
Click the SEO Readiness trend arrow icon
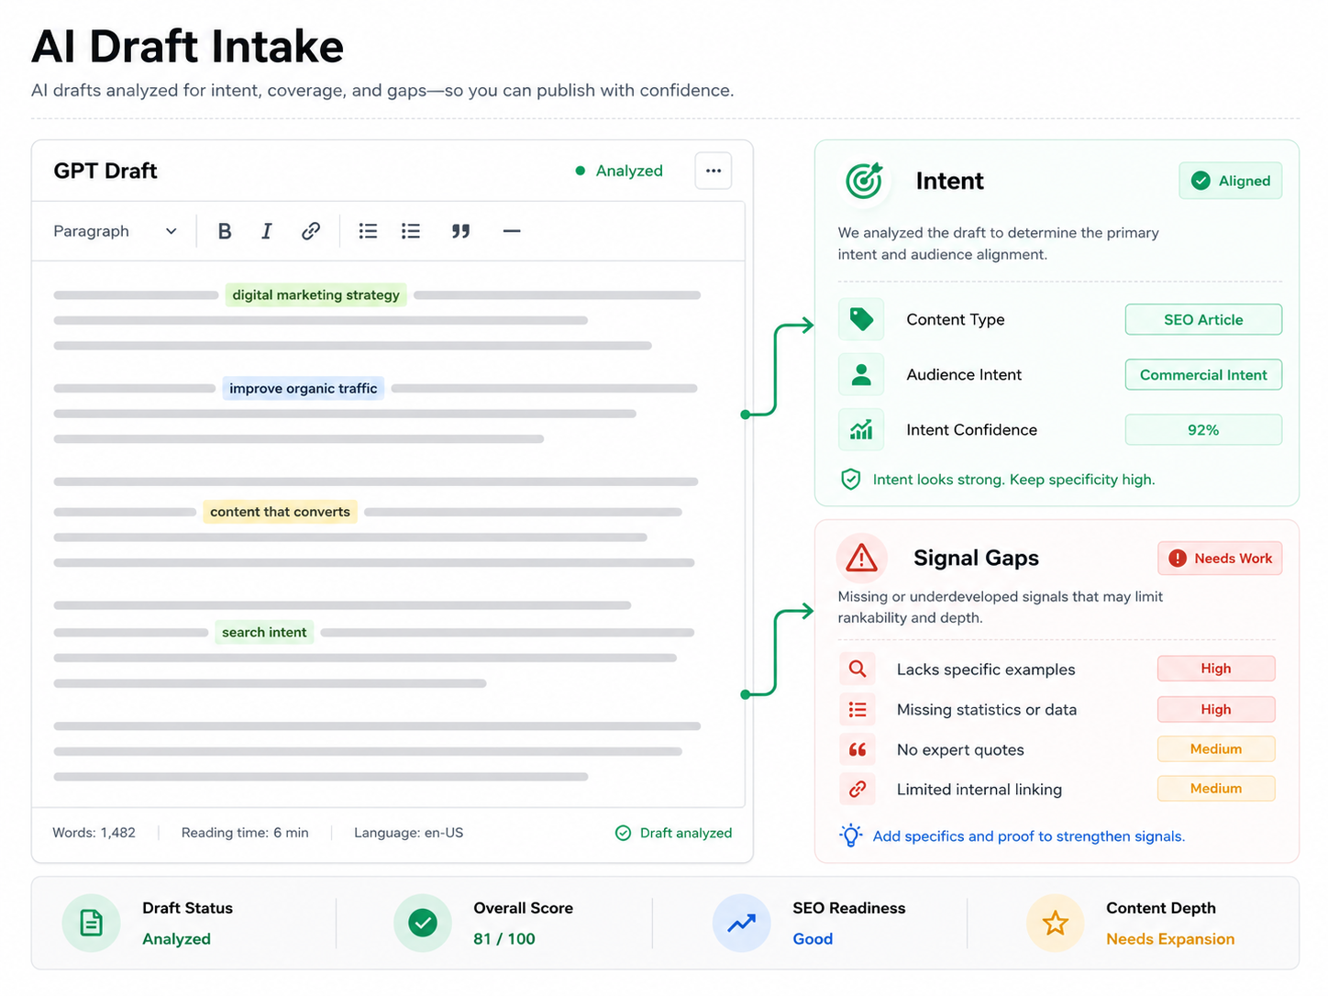pos(742,923)
